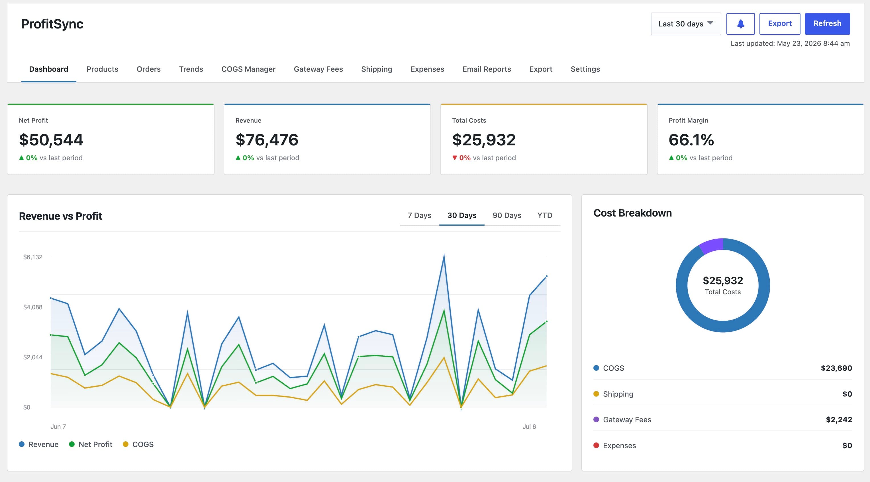Screen dimensions: 870x482
Task: Click the yellow Shipping legend dot
Action: click(596, 394)
